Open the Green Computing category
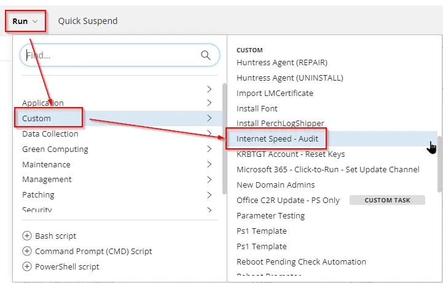 click(x=55, y=149)
